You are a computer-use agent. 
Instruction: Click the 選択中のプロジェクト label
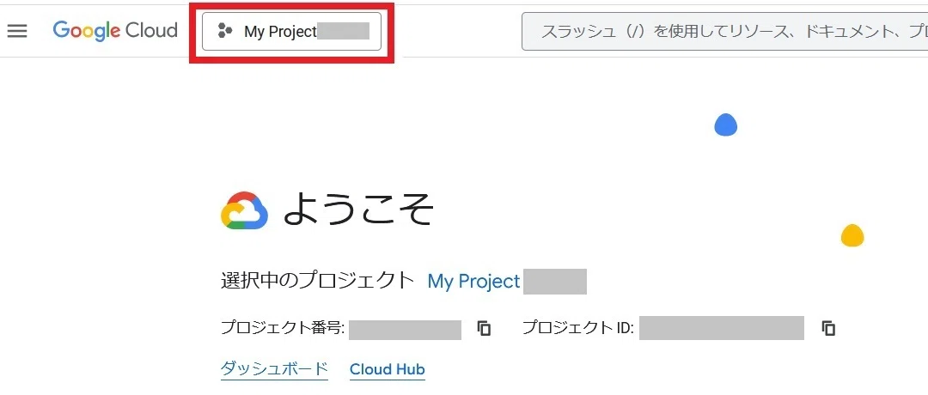[317, 280]
